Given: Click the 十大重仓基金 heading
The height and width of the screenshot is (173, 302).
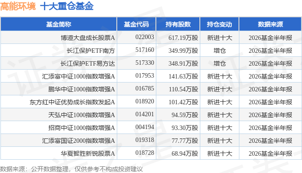Looking at the screenshot, I should pos(67,6).
